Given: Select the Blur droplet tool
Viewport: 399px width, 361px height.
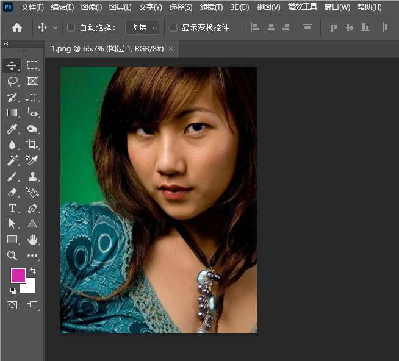Looking at the screenshot, I should pos(12,145).
